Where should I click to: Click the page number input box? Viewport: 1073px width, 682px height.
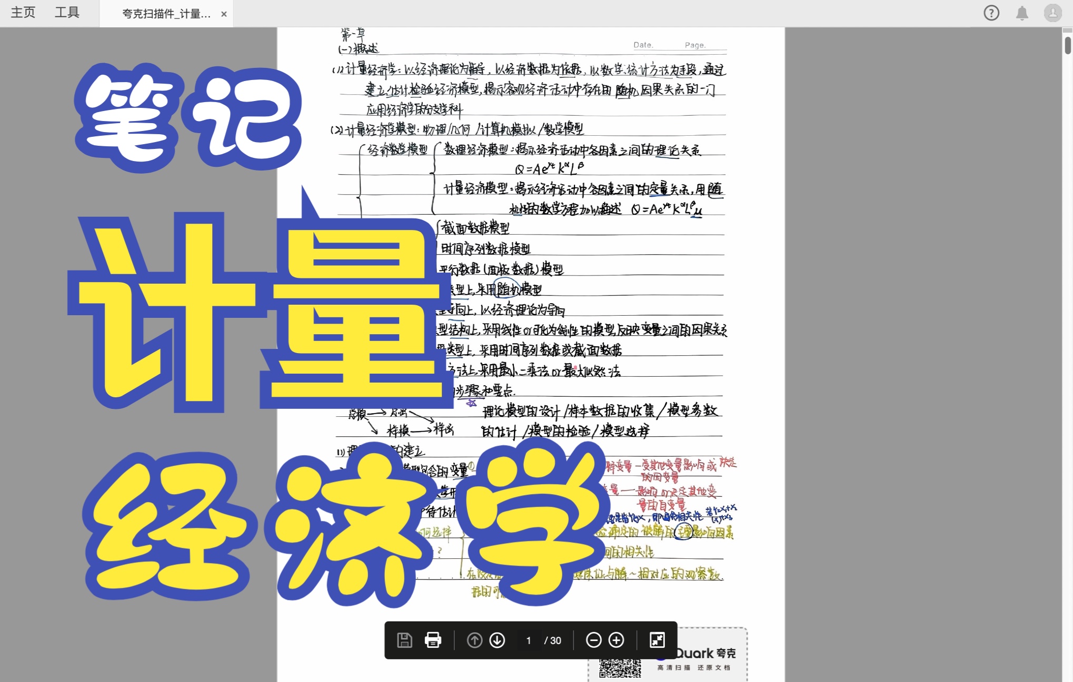pos(529,640)
